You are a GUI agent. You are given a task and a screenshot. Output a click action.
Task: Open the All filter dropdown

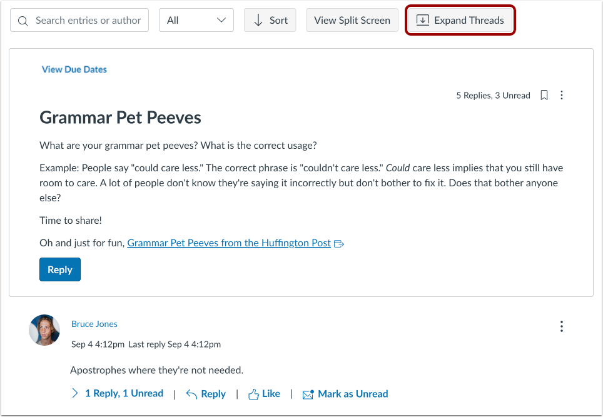coord(196,20)
